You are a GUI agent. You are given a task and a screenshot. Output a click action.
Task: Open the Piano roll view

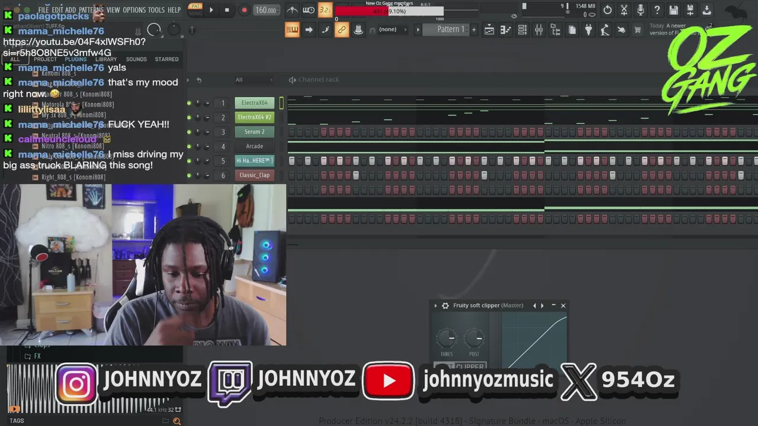click(x=506, y=30)
